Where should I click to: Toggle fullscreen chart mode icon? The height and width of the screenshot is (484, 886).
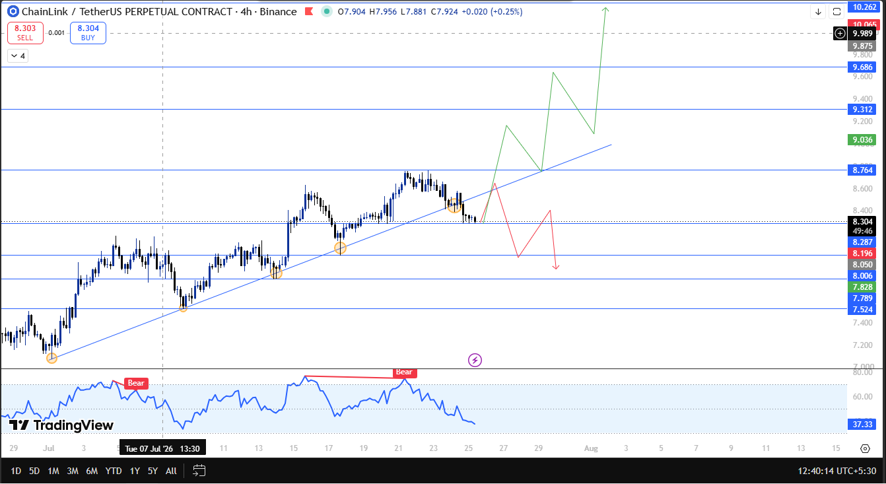(836, 11)
